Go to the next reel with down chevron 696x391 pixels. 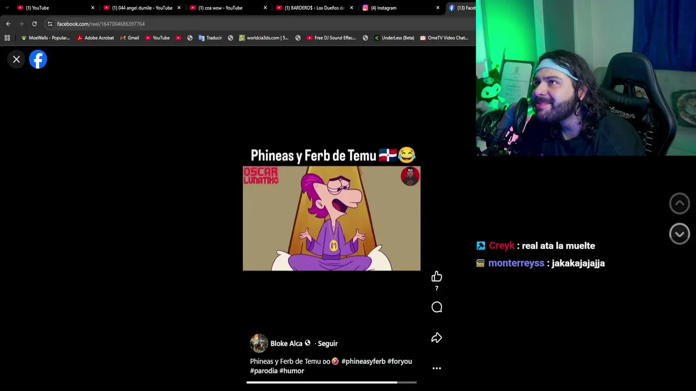679,234
